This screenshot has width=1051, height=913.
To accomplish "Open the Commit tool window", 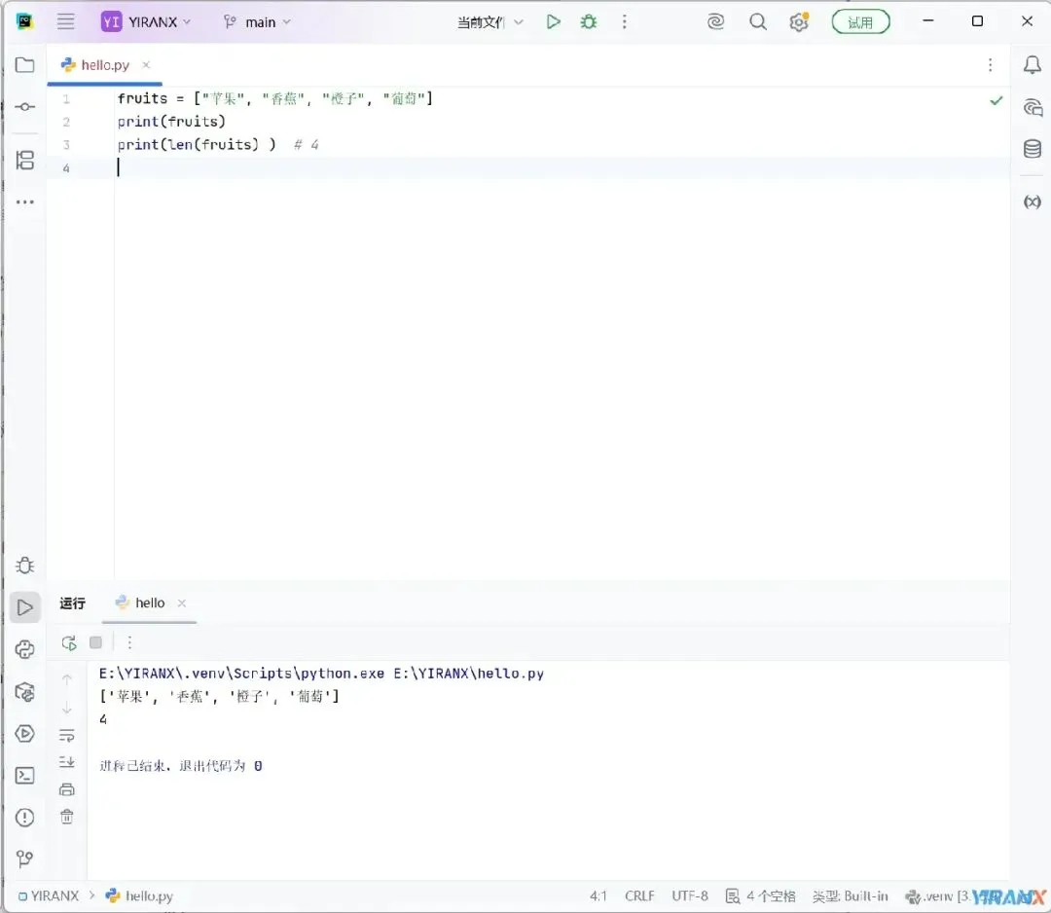I will pos(24,107).
